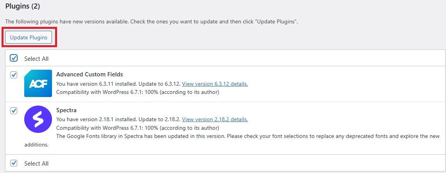Click the new versions available description text
Viewport: 446px width, 173px height.
point(152,21)
